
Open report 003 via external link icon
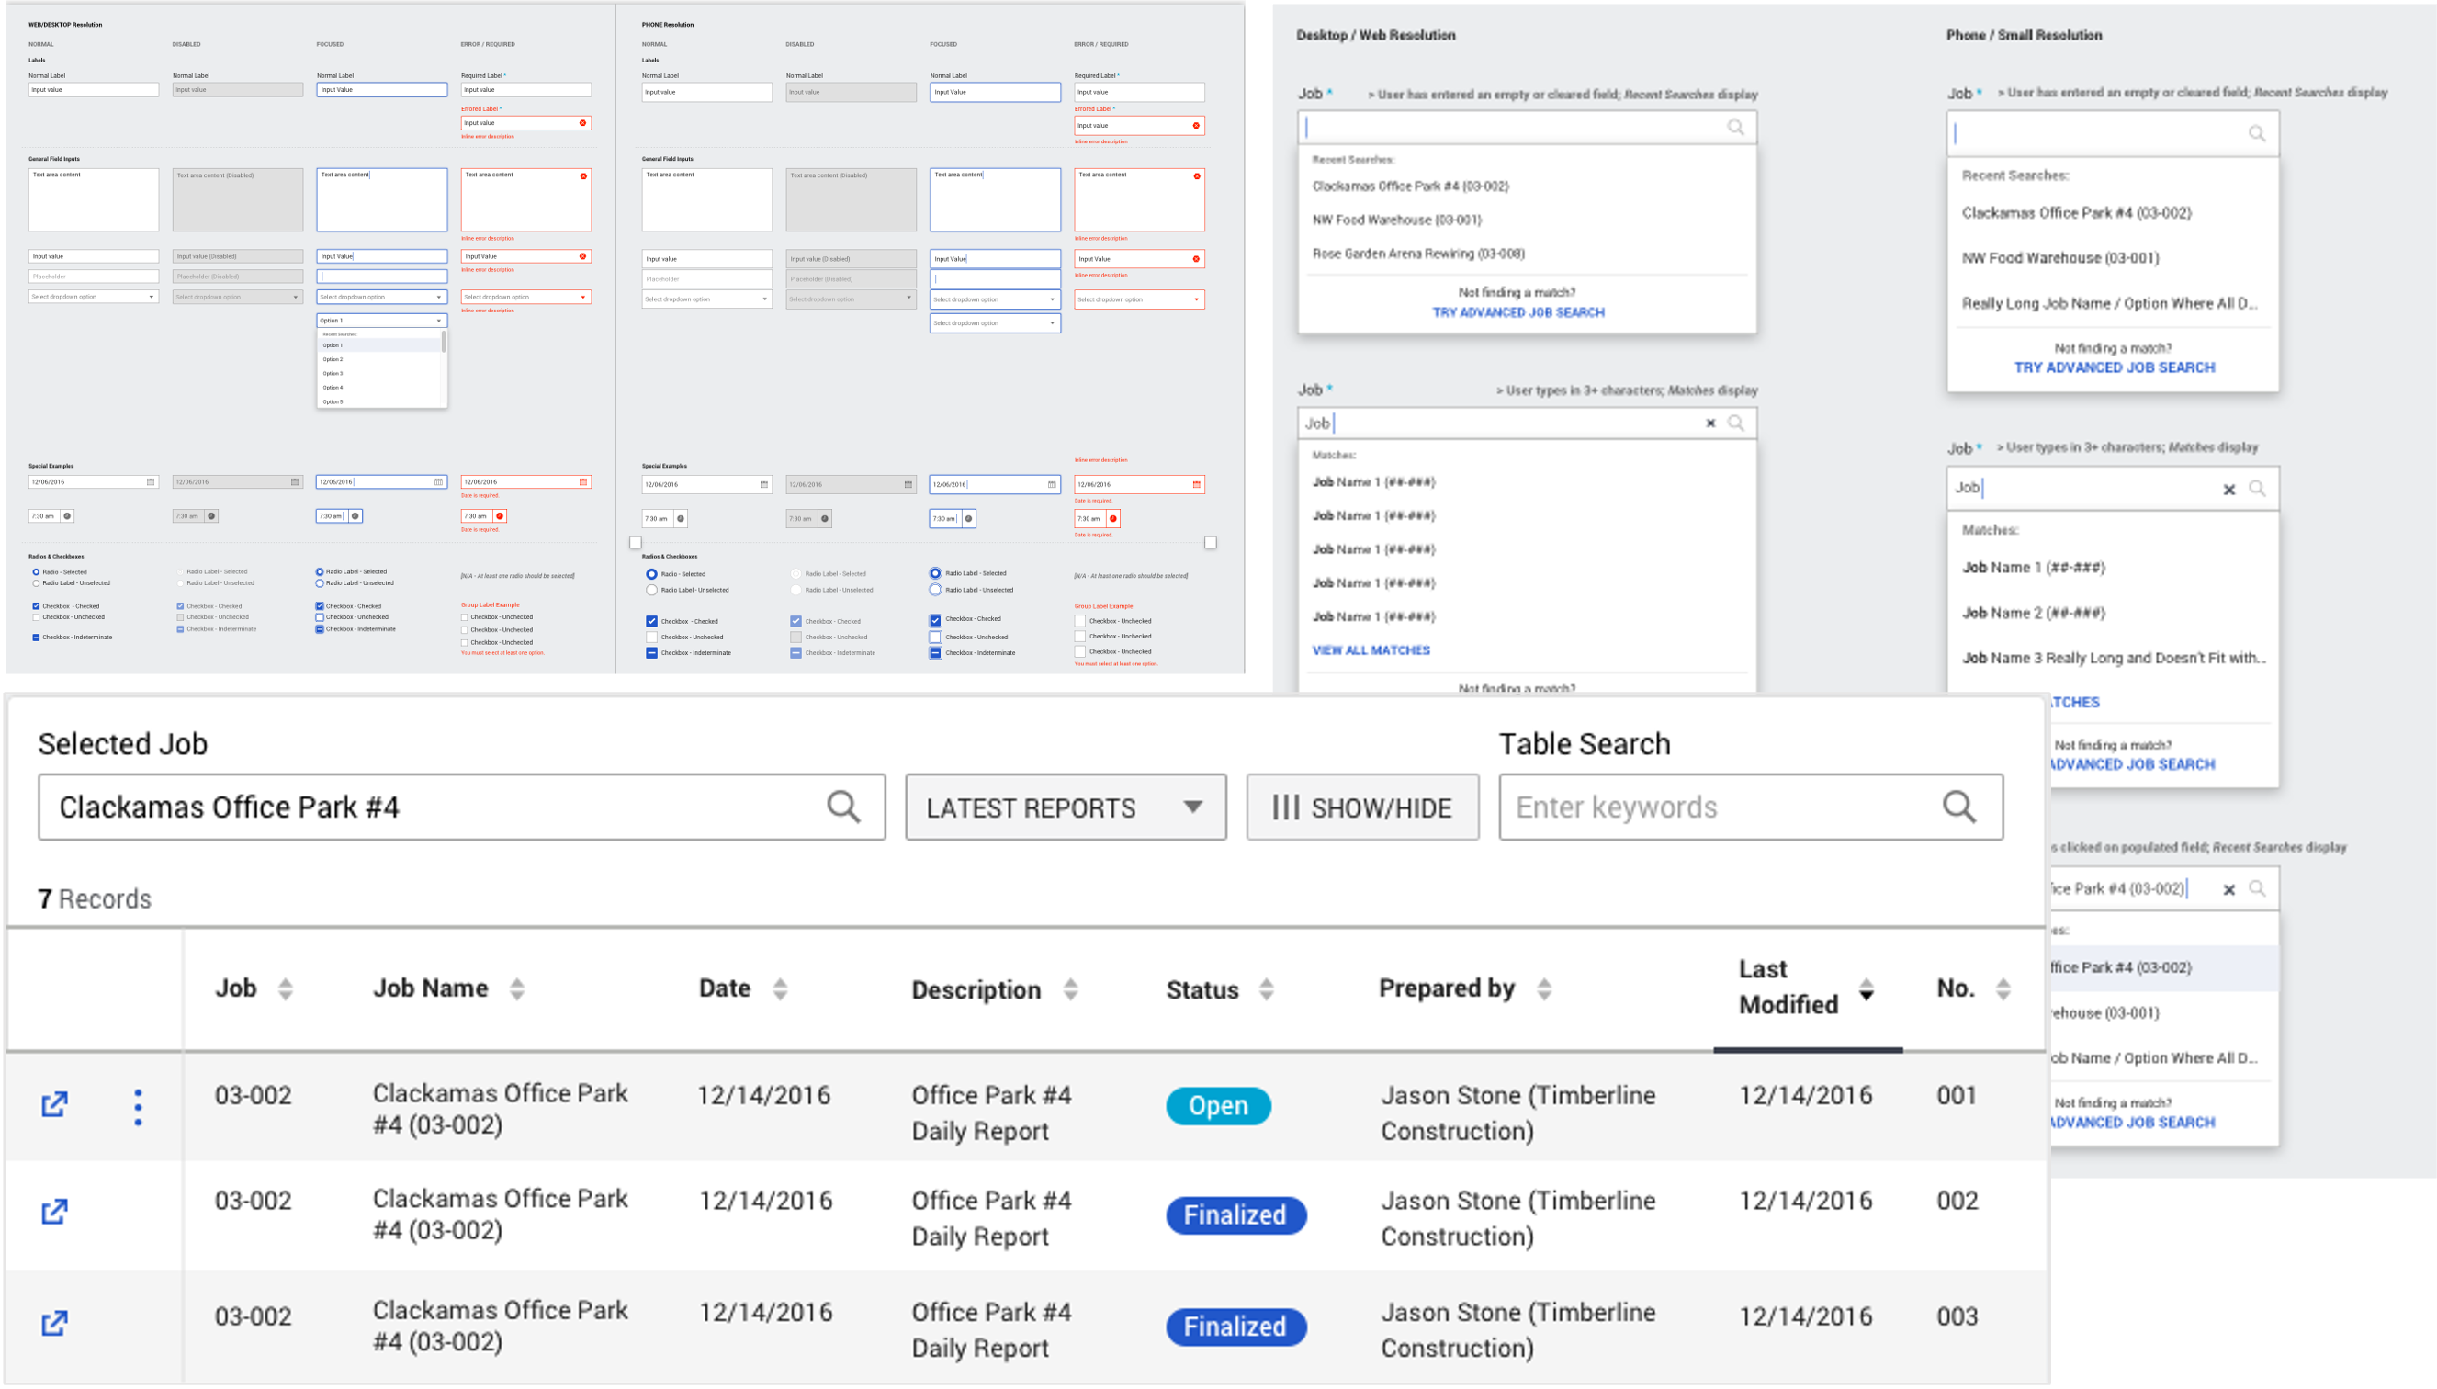[54, 1323]
